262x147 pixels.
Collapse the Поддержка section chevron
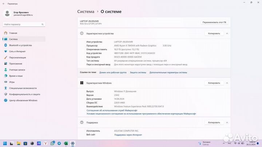click(x=227, y=123)
